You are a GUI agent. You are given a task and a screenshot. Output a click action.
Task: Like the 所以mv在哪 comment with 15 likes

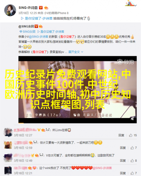tap(133, 135)
